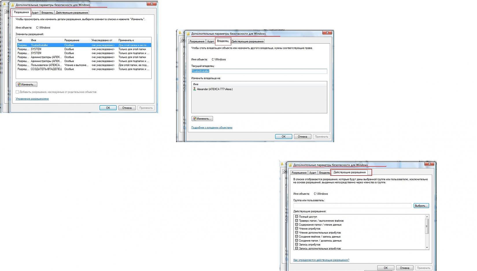Open Аудит tab in the C:\Windows permissions-list dialog
Image resolution: width=477 pixels, height=271 pixels.
[x=35, y=13]
